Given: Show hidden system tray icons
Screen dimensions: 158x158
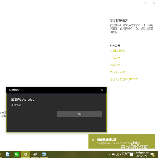Looking at the screenshot, I should (x=108, y=154).
